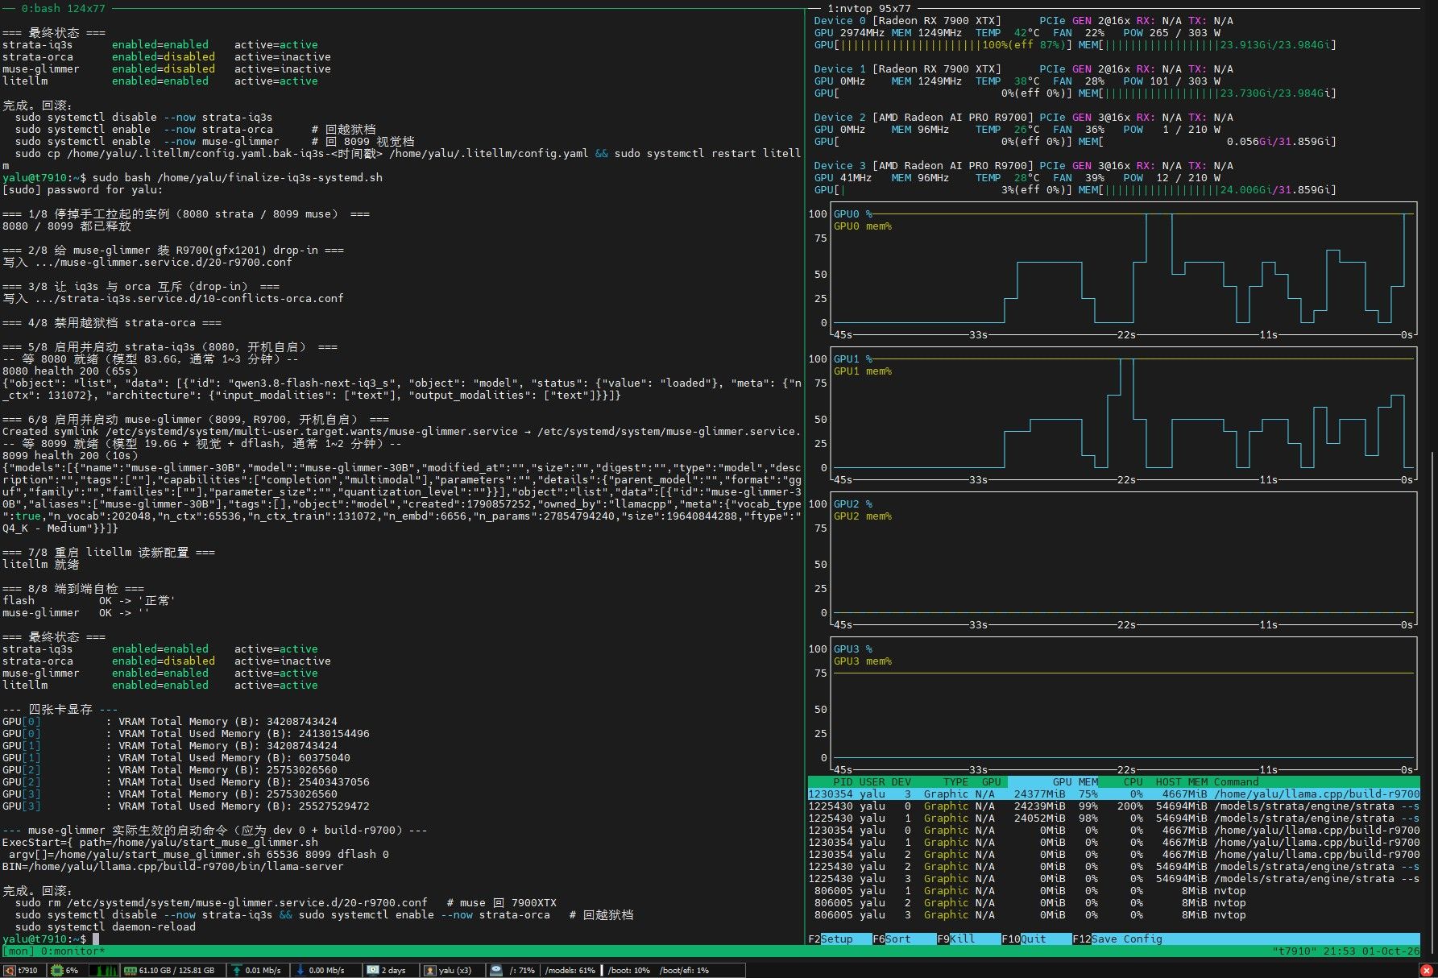Screen dimensions: 1438x978
Task: Click the '0:bash 124x77' pane title
Action: pyautogui.click(x=63, y=8)
